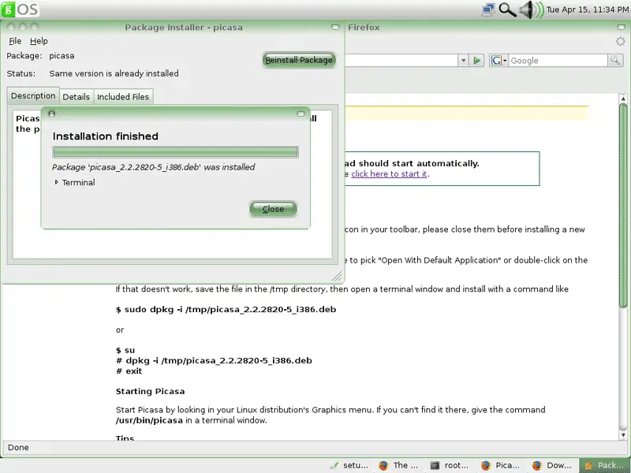The image size is (631, 473).
Task: Open the Firefox URL history dropdown
Action: [463, 61]
